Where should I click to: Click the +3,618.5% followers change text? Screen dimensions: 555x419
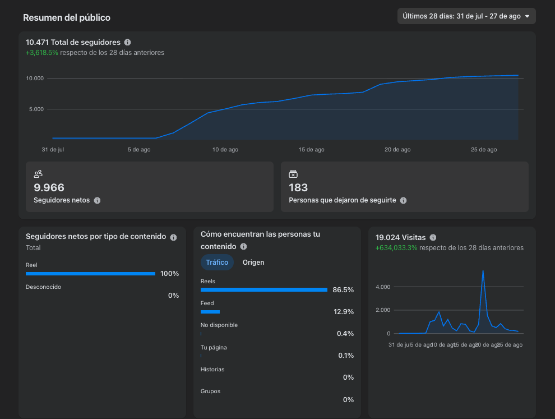[42, 53]
